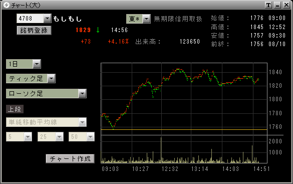This screenshot has height=184, width=293.
Task: Expand the ティック足 interval dropdown
Action: point(52,78)
